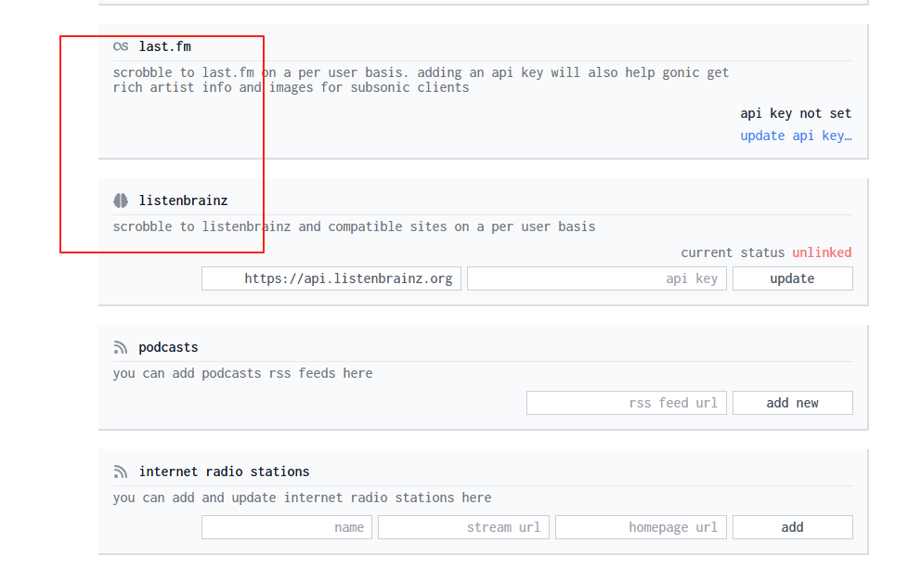Click the internet radio stations RSS icon
The height and width of the screenshot is (569, 921).
[121, 472]
